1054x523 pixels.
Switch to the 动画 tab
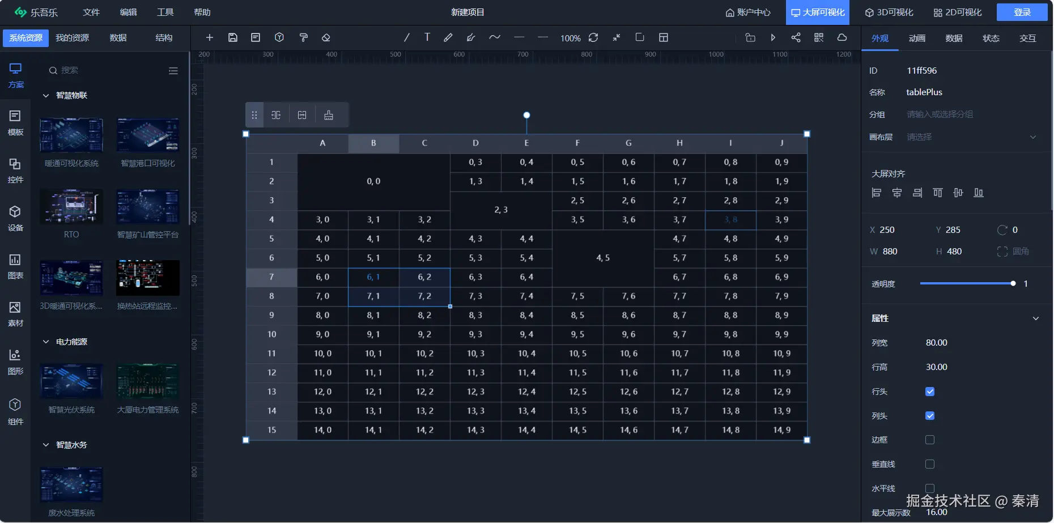pyautogui.click(x=917, y=39)
